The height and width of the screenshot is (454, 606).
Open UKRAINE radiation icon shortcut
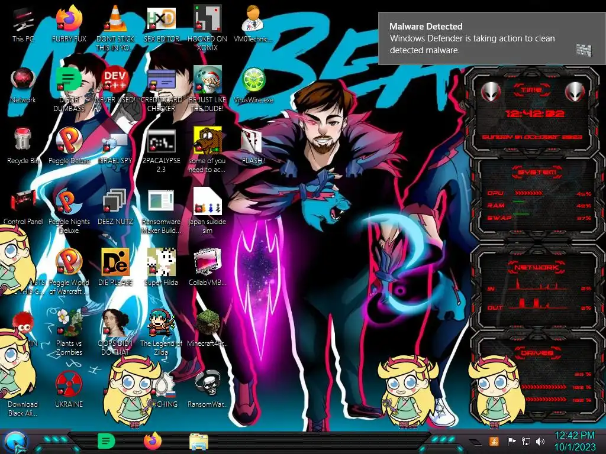pyautogui.click(x=69, y=390)
